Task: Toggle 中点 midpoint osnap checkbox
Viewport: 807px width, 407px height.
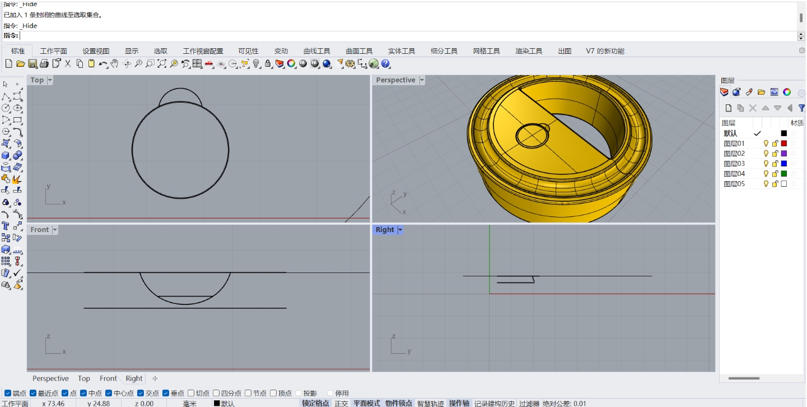Action: (x=83, y=393)
